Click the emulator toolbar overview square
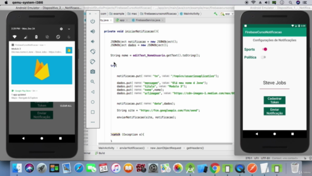This screenshot has width=312, height=176. click(x=93, y=112)
